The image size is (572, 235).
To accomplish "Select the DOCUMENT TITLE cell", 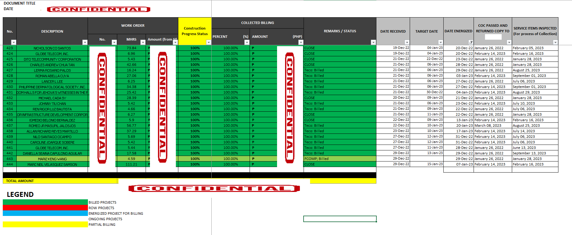I will [19, 3].
